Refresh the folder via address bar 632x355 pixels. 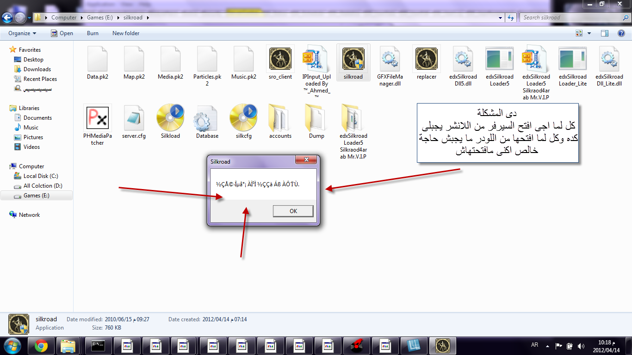[x=511, y=18]
